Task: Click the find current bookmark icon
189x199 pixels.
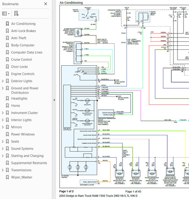Action: (x=16, y=14)
